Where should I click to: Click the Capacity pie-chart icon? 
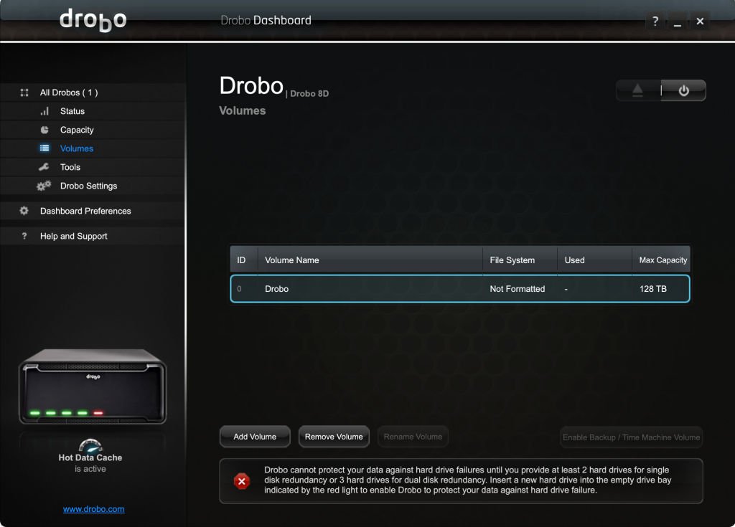[x=45, y=130]
